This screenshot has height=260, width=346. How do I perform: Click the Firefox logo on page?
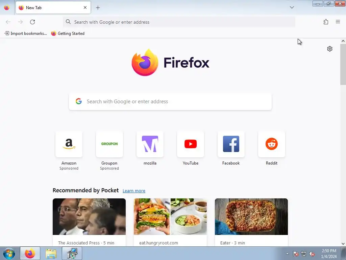pos(170,63)
